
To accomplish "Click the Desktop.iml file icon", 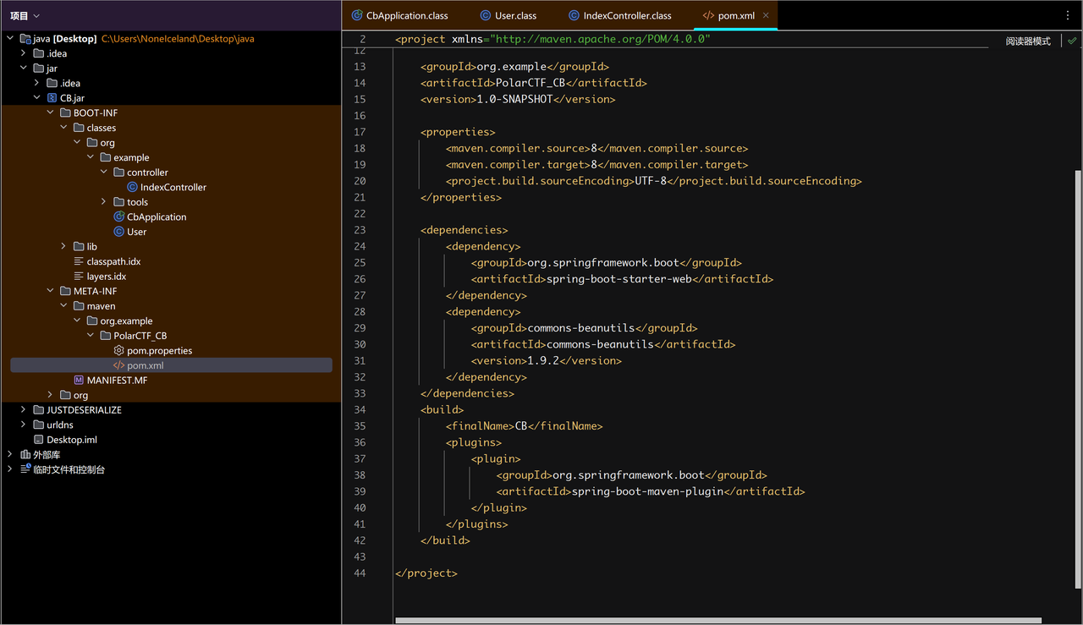I will coord(38,440).
